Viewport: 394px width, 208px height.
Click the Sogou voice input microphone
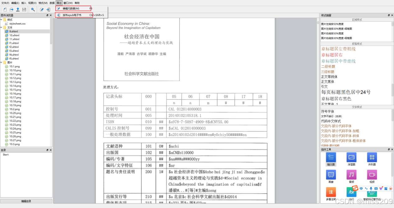[x=371, y=188]
